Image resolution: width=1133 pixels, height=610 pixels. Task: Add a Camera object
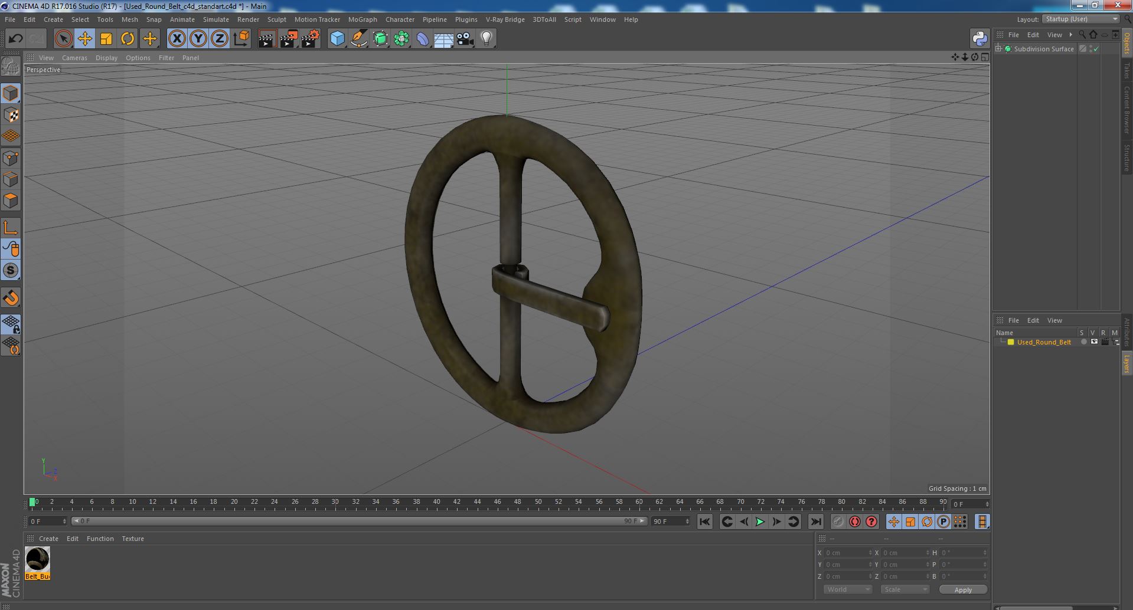[x=465, y=39]
